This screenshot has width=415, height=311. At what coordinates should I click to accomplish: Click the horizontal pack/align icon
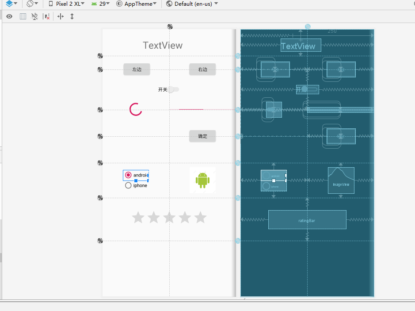61,16
